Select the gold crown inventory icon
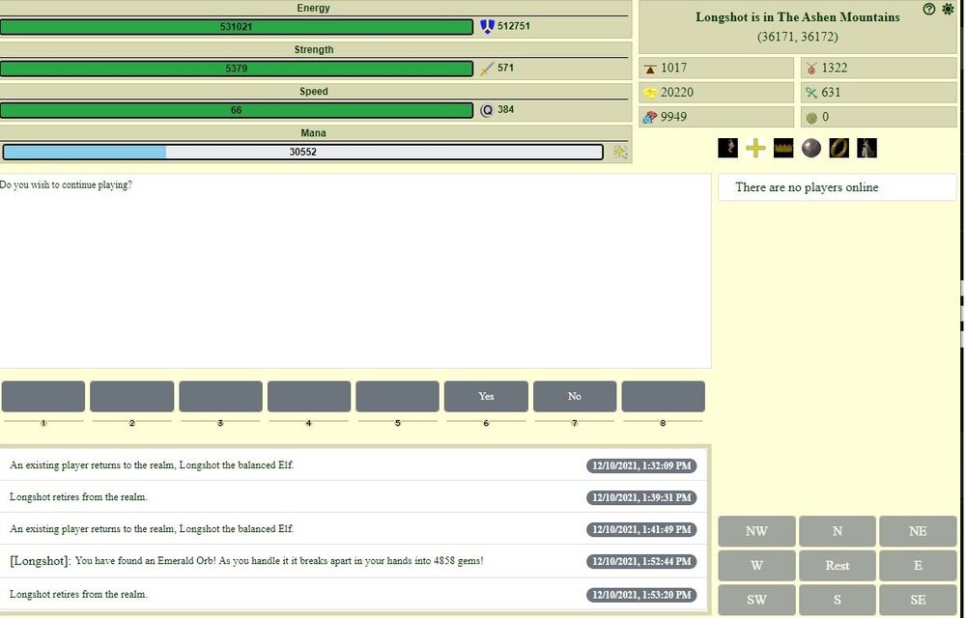This screenshot has width=966, height=618. click(783, 148)
